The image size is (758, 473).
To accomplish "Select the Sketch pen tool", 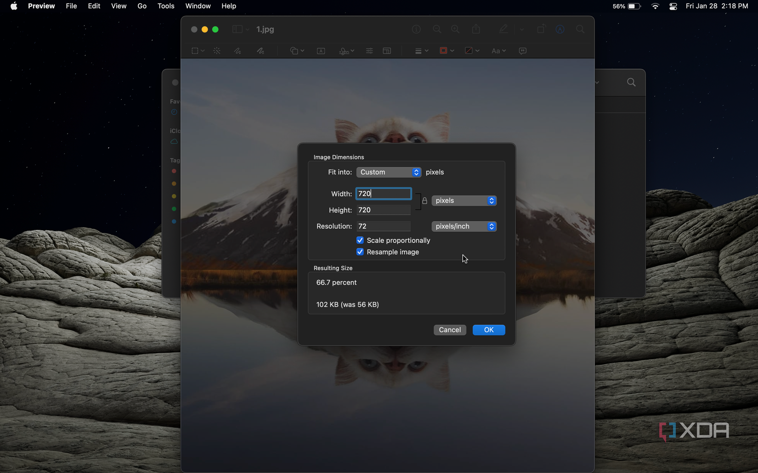I will click(237, 51).
